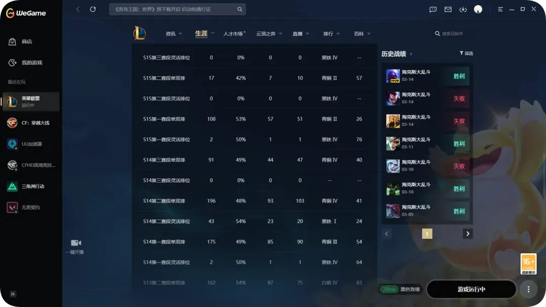Open the 人才市场 tab
This screenshot has height=307, width=546.
tap(233, 34)
